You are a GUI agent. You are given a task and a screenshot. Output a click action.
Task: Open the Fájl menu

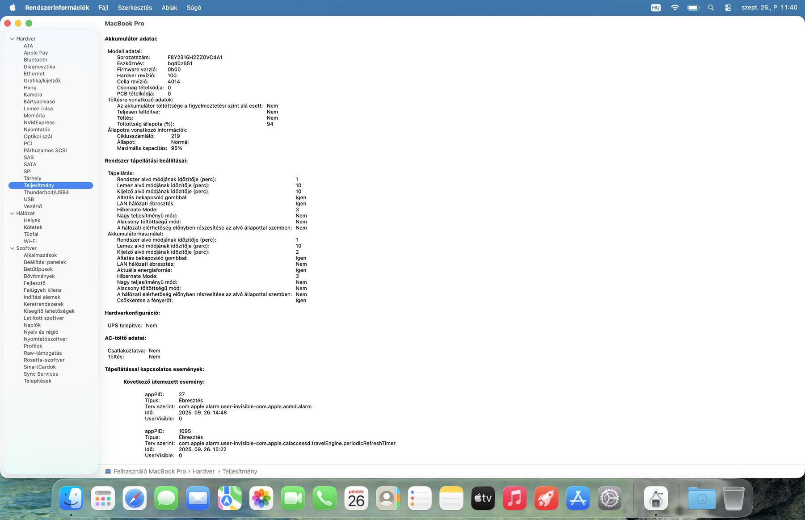pyautogui.click(x=103, y=8)
